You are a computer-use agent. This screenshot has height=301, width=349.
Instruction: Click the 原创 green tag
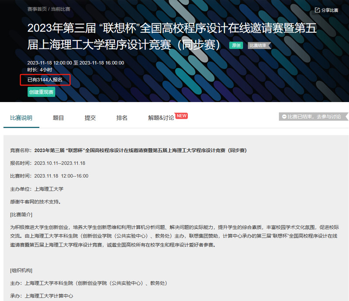point(236,45)
